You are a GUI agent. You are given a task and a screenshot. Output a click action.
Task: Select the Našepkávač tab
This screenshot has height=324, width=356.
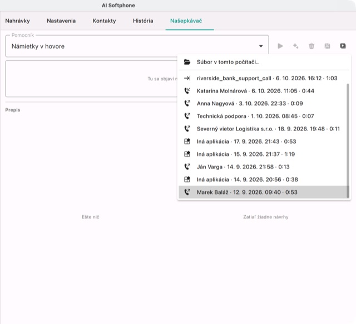186,21
